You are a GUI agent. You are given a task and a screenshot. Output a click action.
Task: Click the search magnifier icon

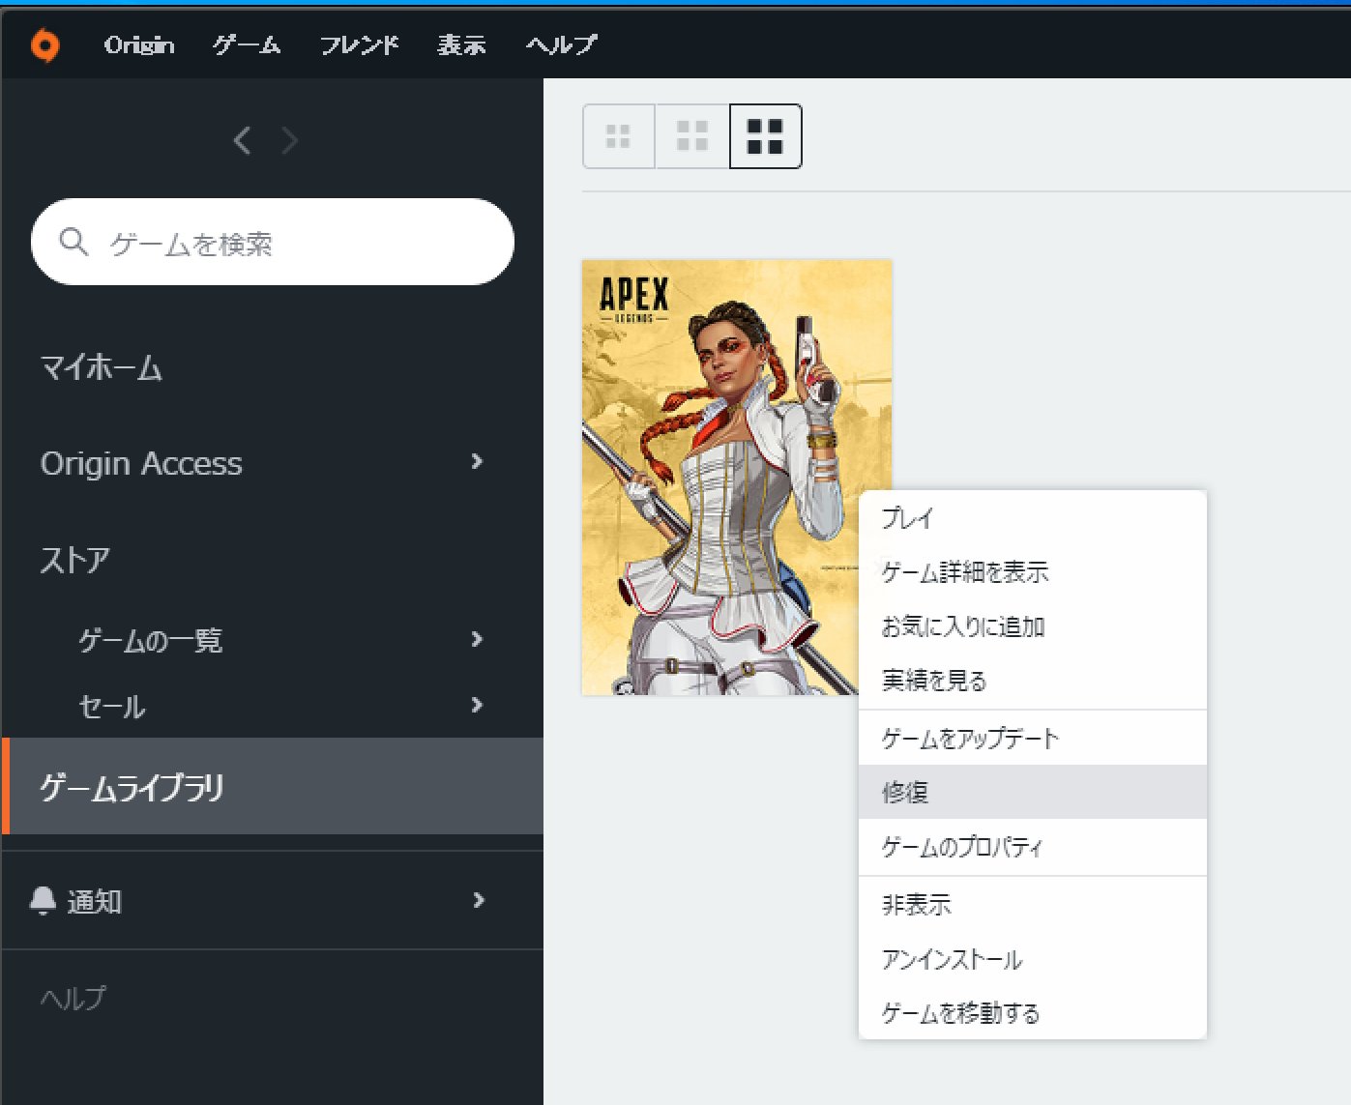coord(73,242)
